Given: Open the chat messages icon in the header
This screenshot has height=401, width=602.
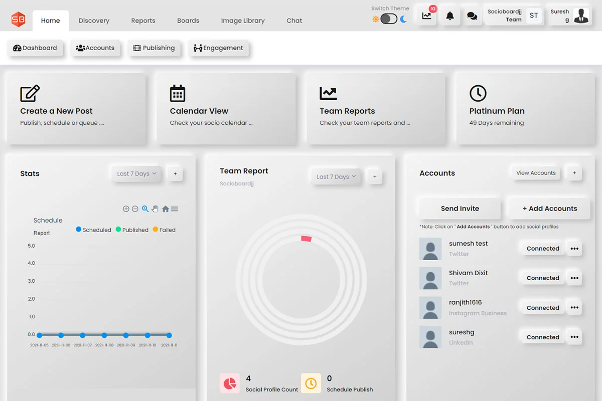Looking at the screenshot, I should [472, 15].
